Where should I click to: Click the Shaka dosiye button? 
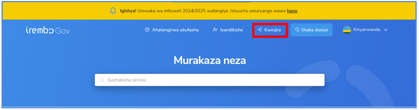point(311,30)
